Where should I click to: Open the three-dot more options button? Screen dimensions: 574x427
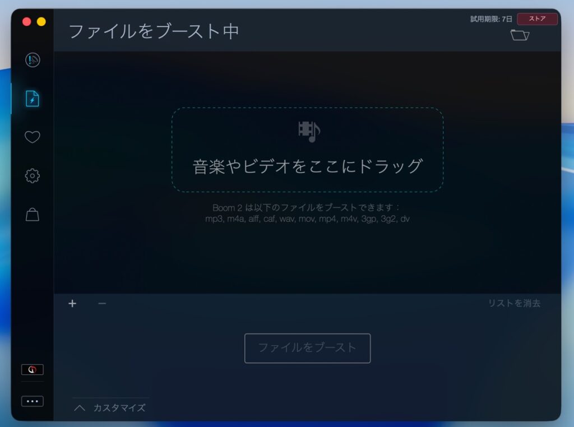tap(32, 401)
